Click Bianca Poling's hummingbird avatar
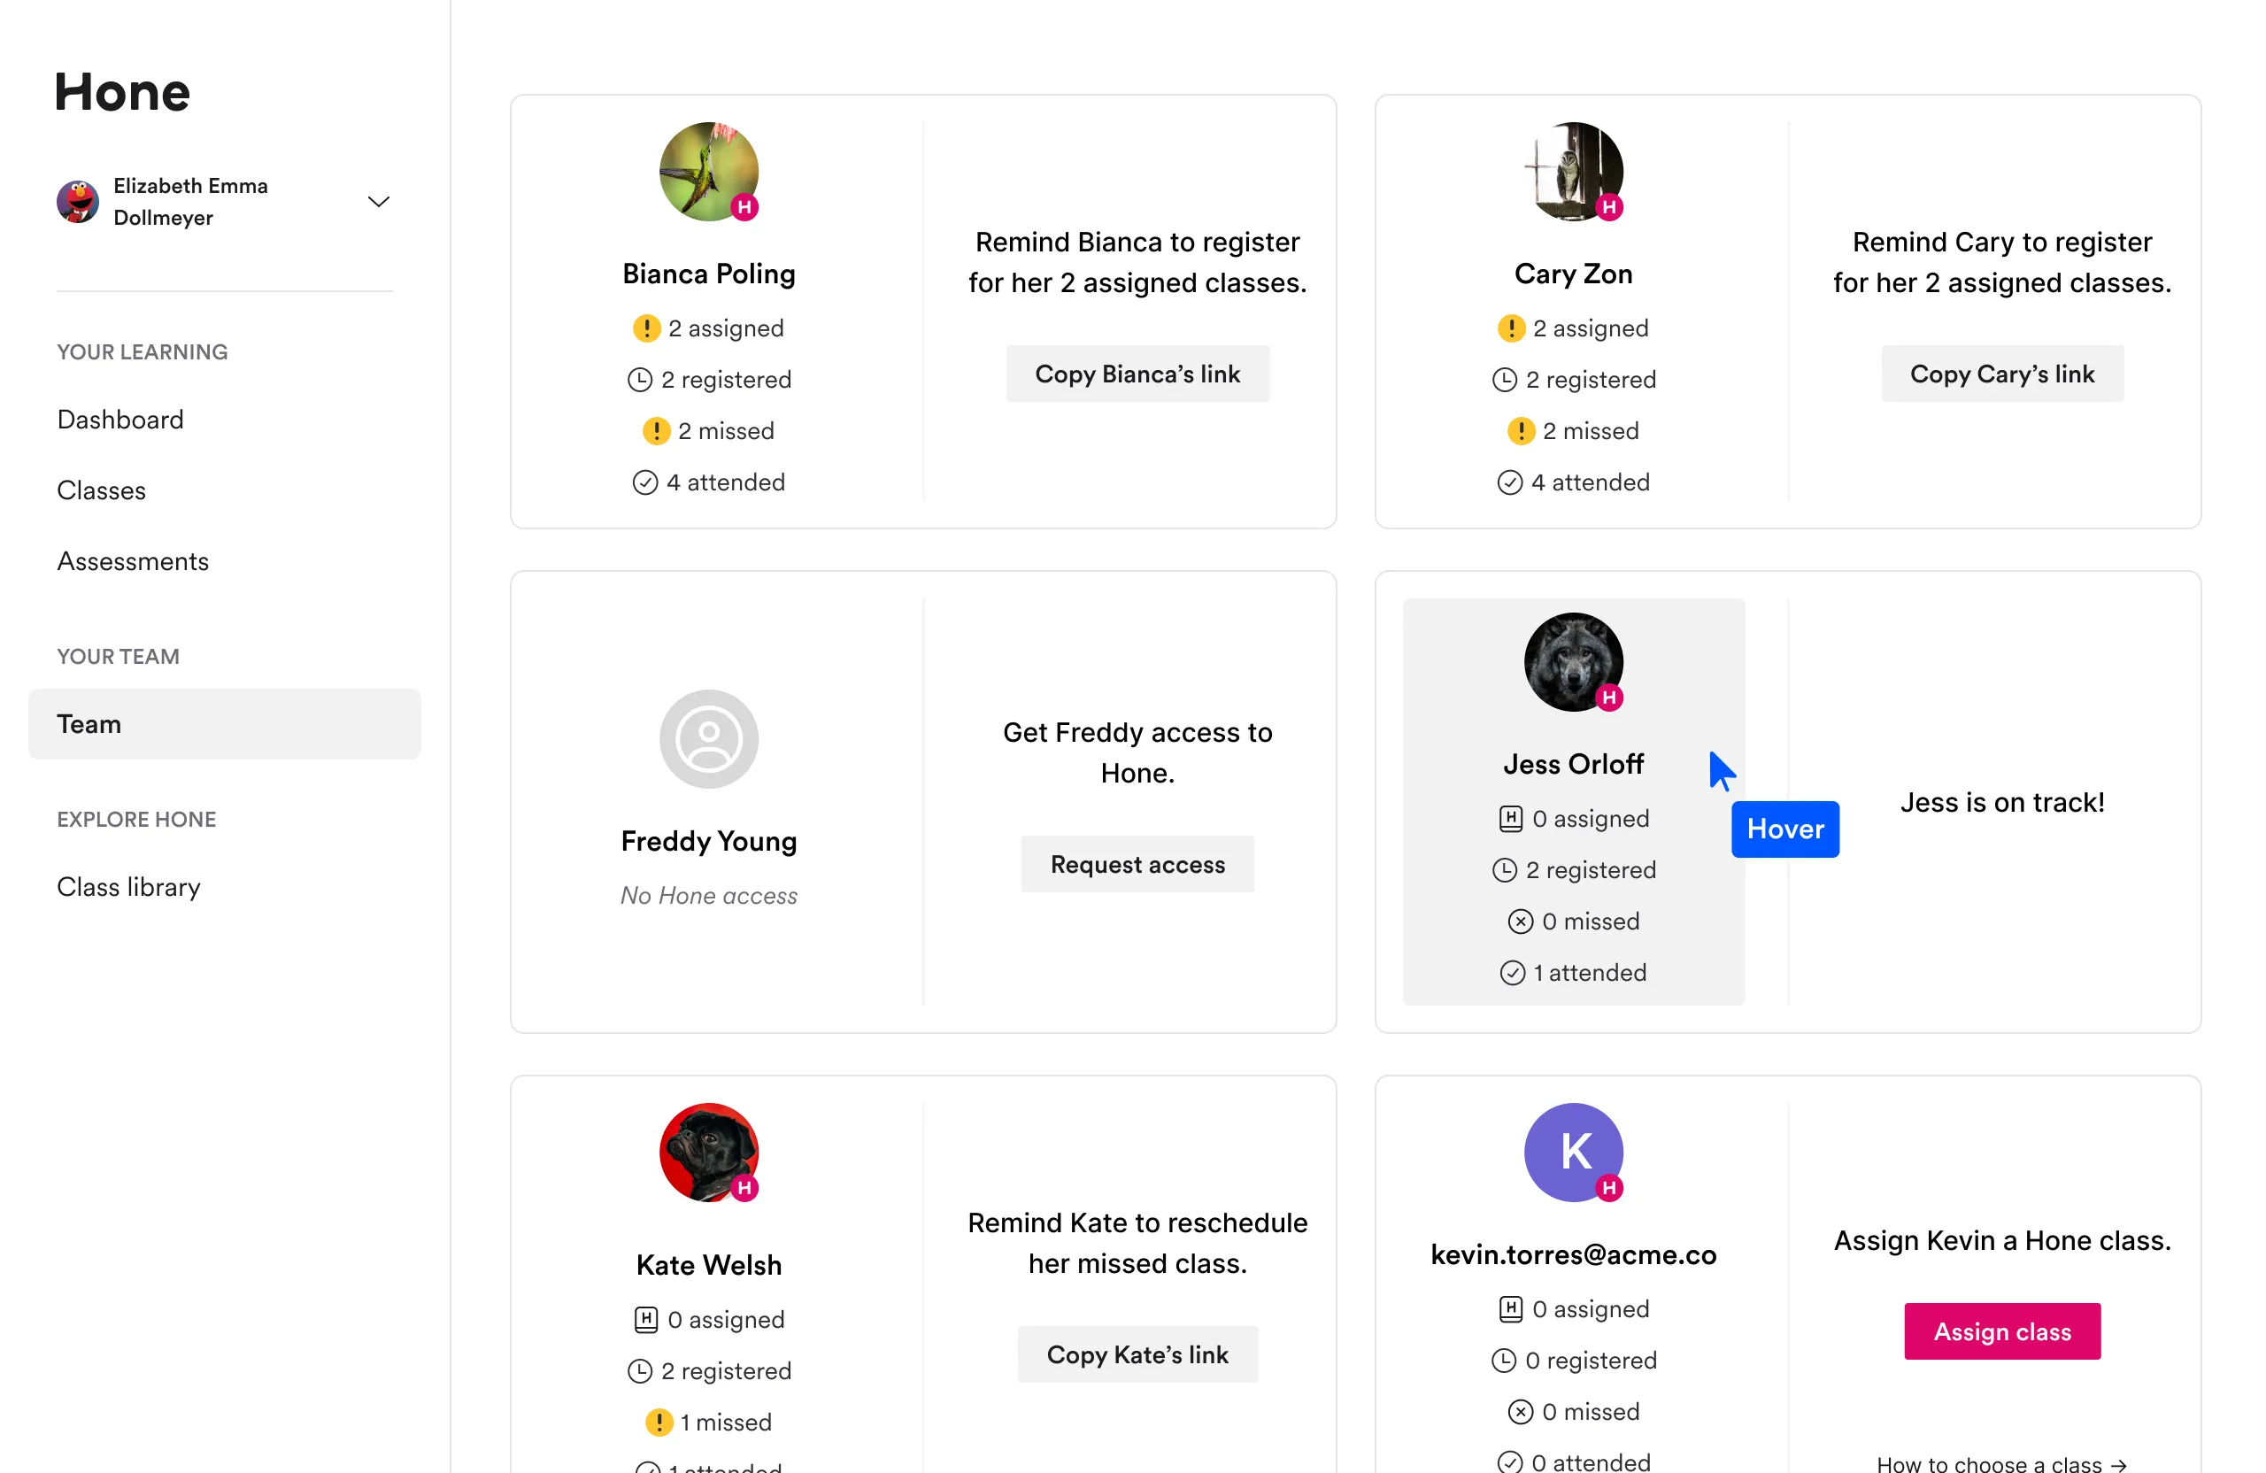Image resolution: width=2266 pixels, height=1473 pixels. click(708, 173)
